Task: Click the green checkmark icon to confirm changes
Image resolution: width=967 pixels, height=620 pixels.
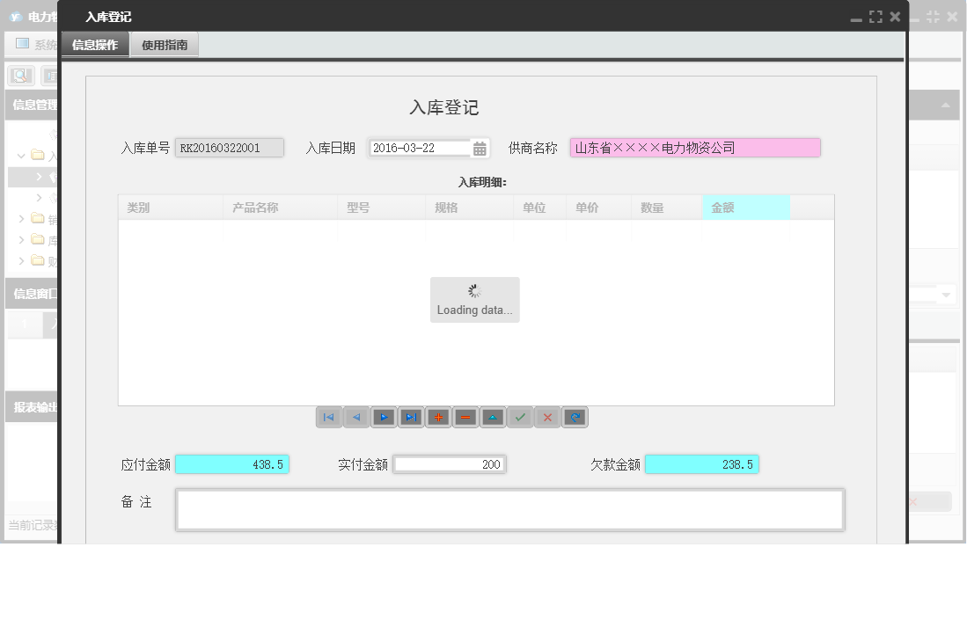Action: [x=520, y=417]
